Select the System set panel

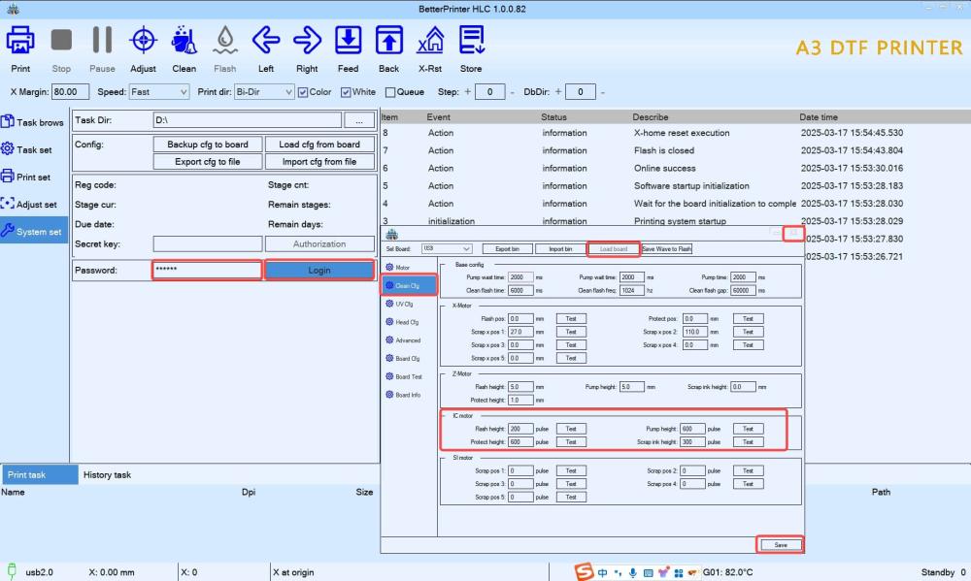[33, 232]
